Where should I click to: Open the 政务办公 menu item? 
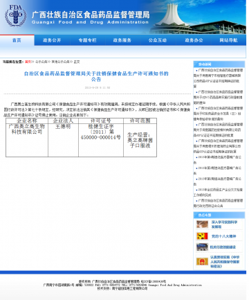[194, 40]
